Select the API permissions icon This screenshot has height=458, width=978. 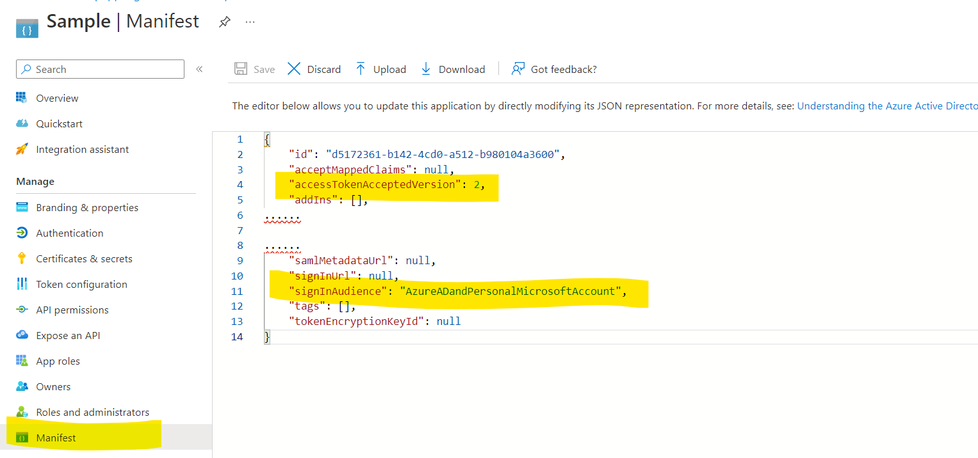[23, 309]
